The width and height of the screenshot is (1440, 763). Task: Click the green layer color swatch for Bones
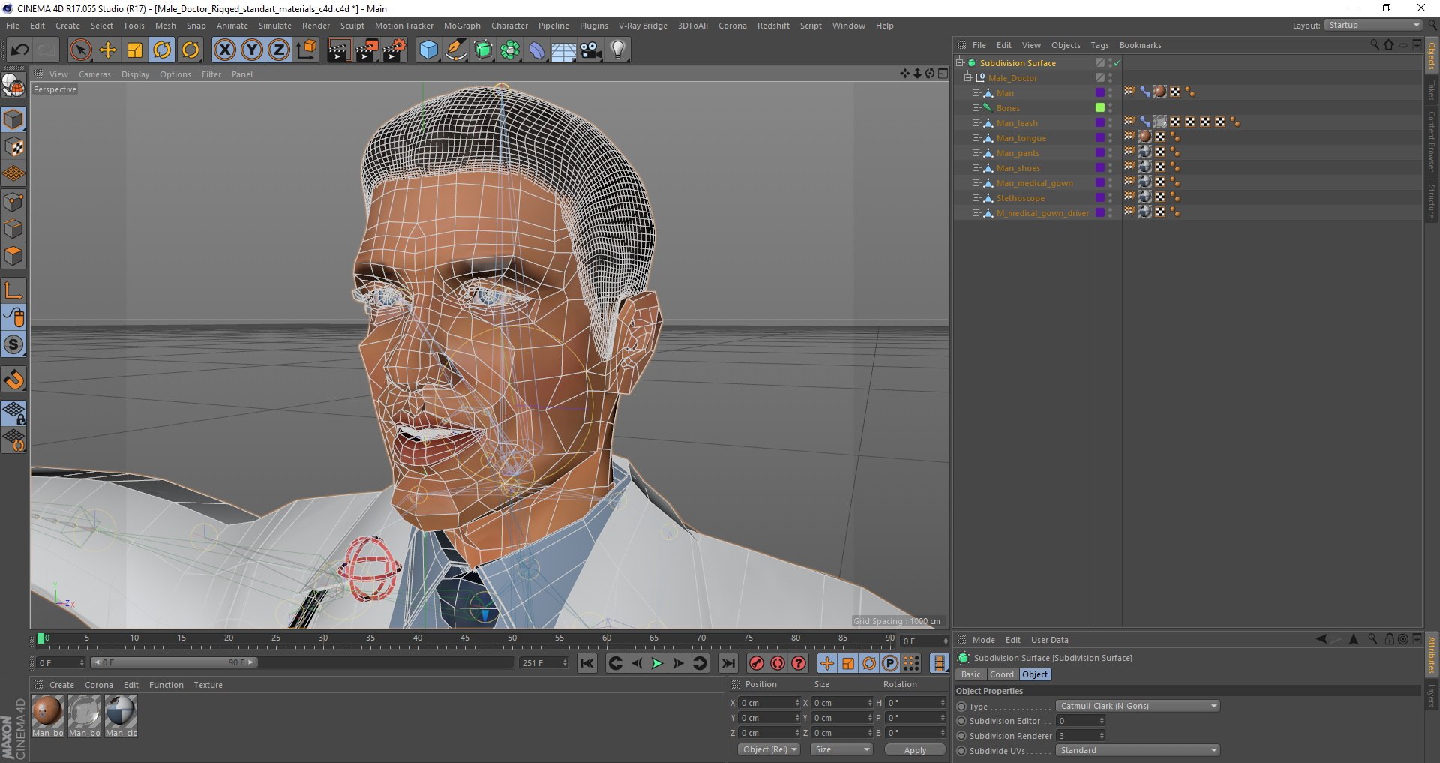click(x=1100, y=108)
